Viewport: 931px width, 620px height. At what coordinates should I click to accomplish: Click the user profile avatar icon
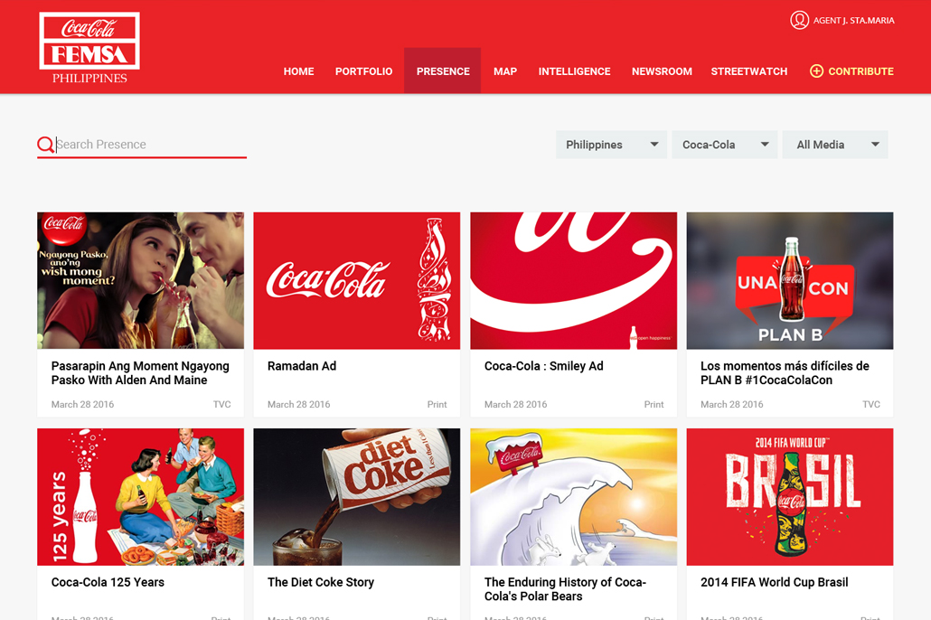[x=799, y=20]
